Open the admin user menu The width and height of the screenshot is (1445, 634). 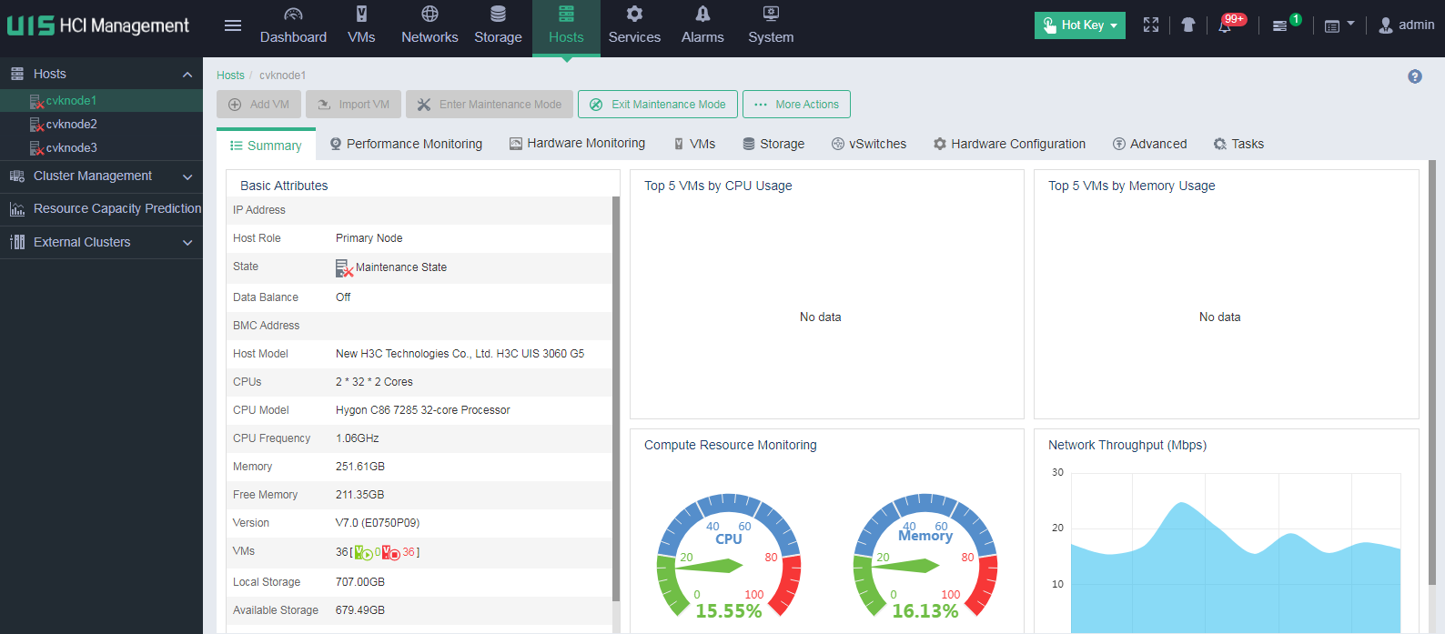[x=1406, y=25]
